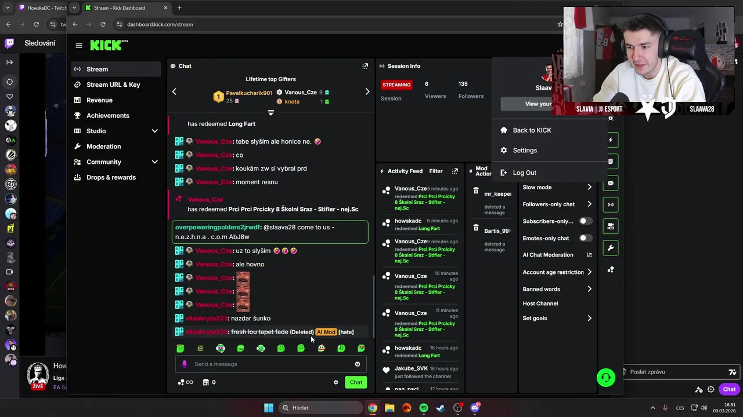Open Filter in Activity Feed
Image resolution: width=743 pixels, height=417 pixels.
[x=436, y=171]
